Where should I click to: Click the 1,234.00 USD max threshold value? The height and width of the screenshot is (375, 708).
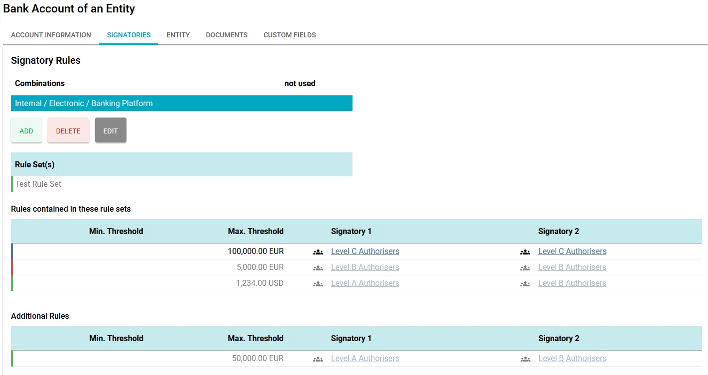click(x=260, y=283)
